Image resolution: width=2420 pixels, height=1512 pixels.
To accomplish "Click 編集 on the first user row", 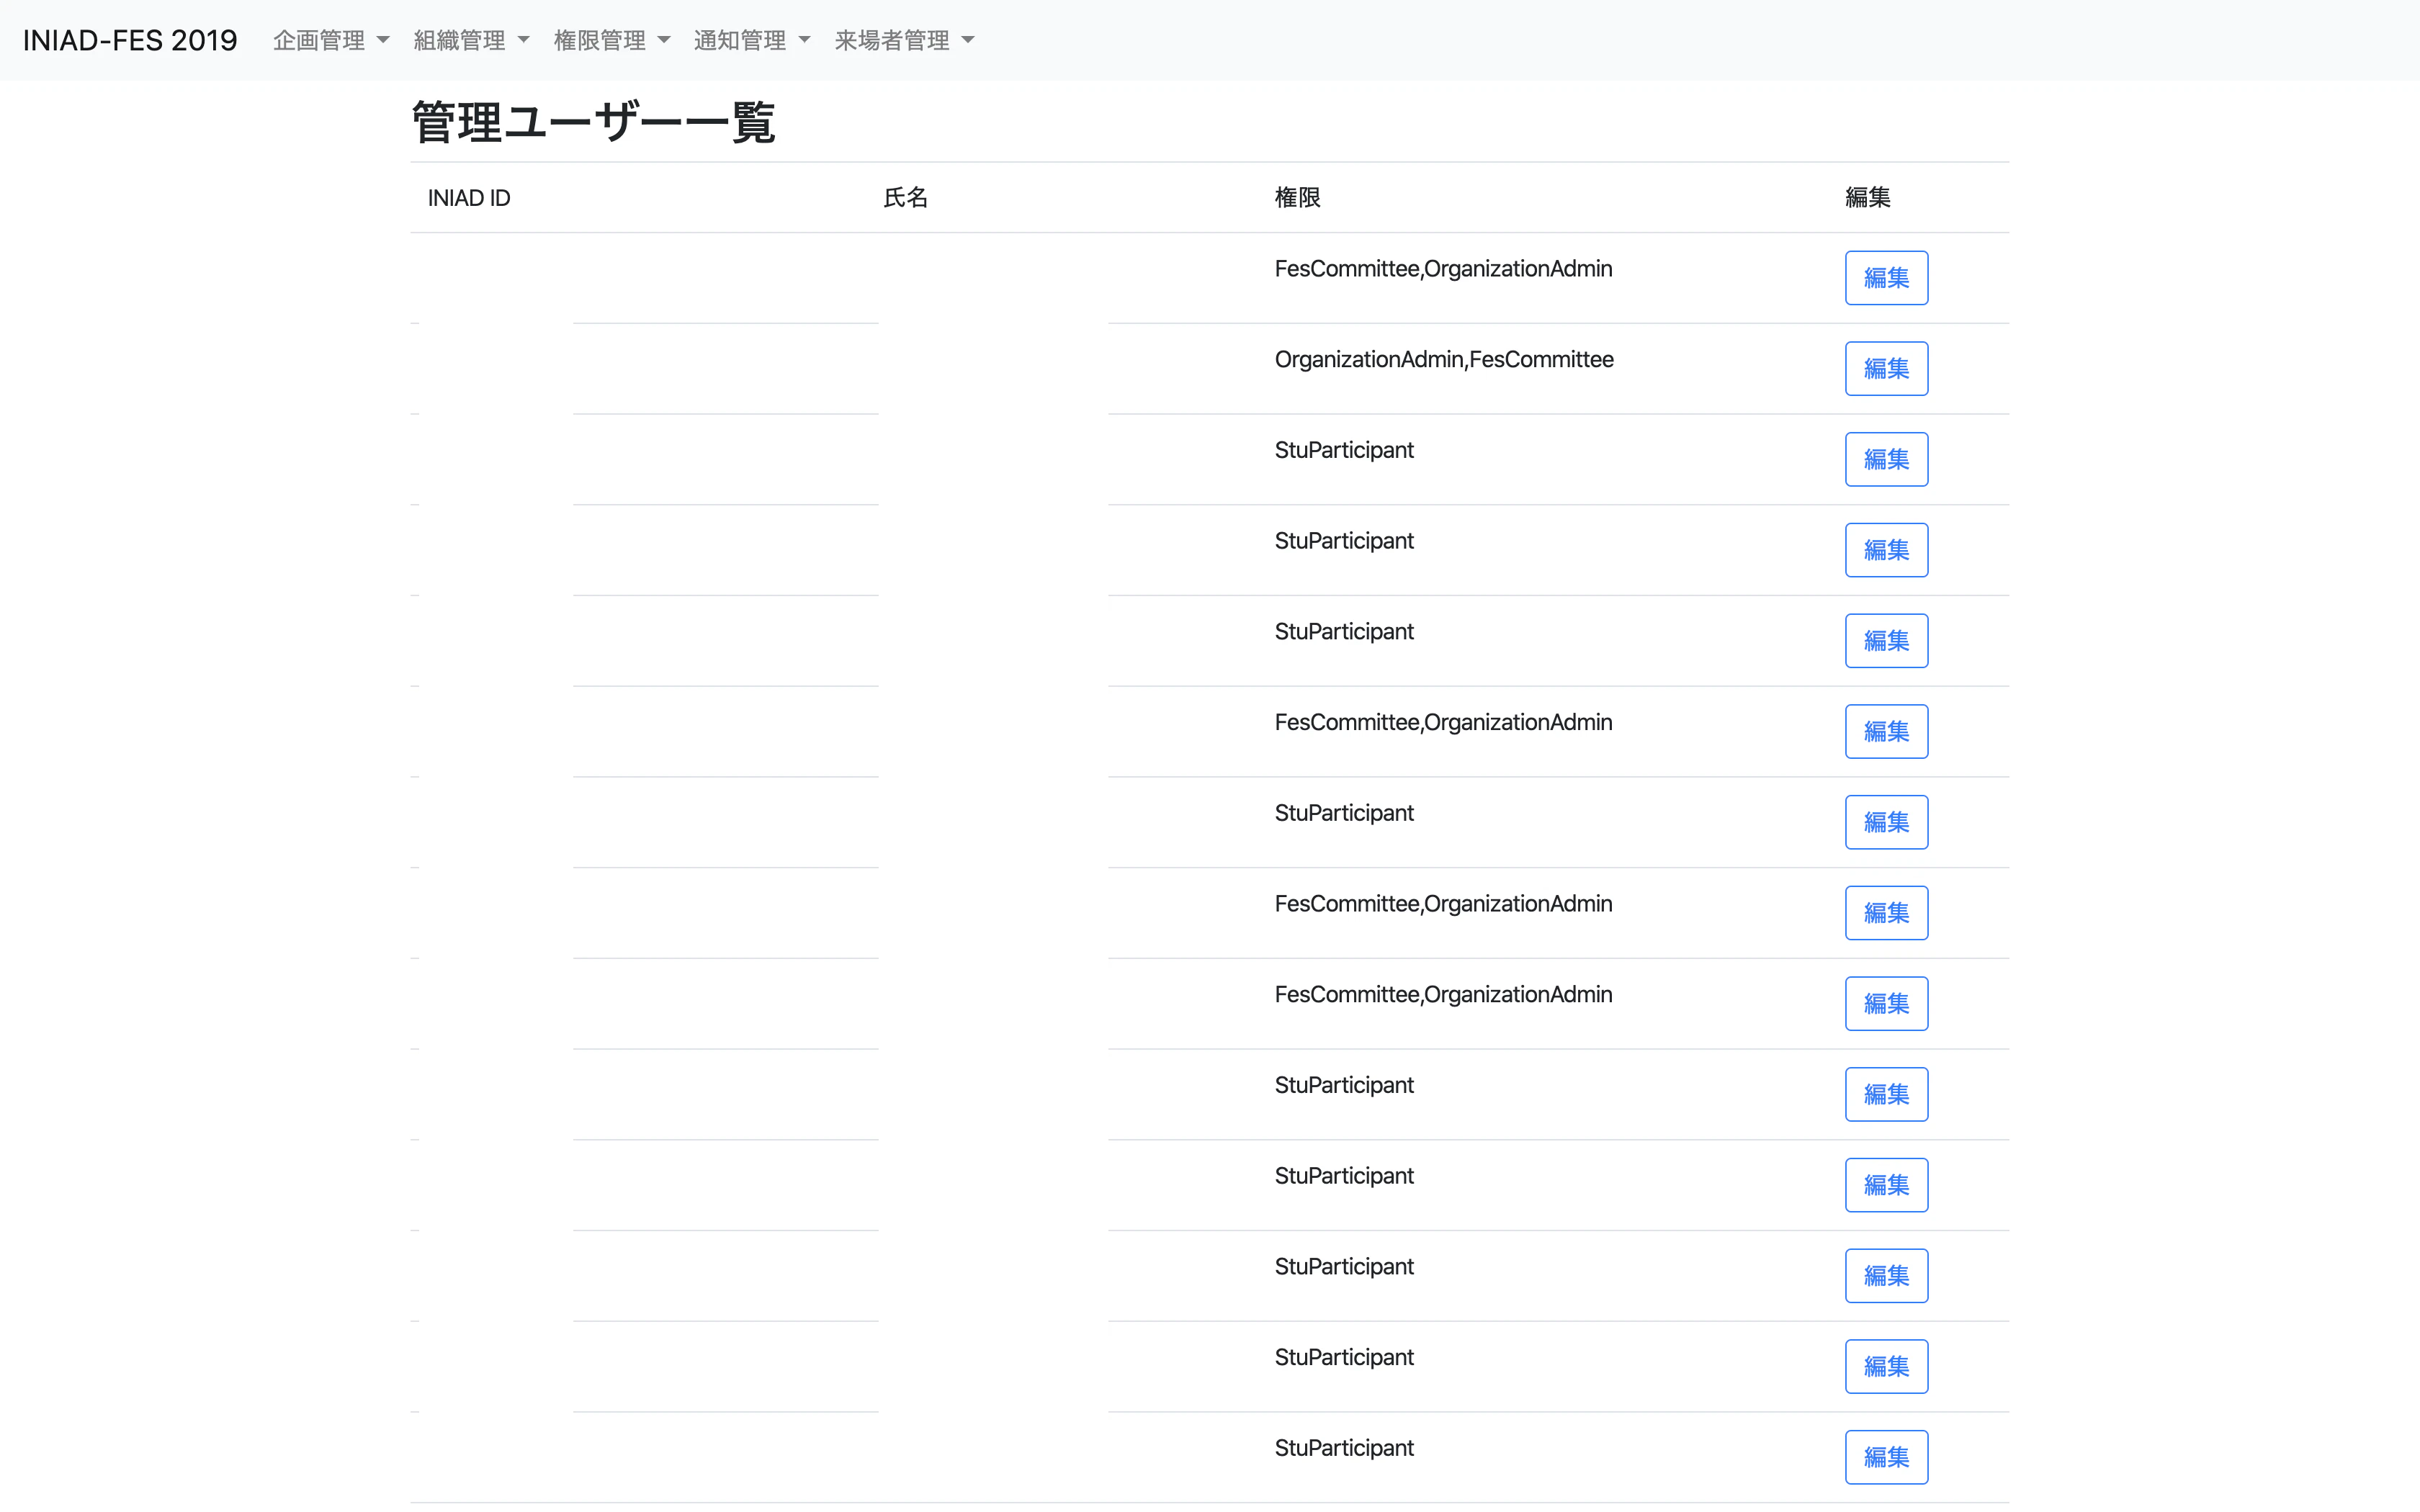I will click(1886, 277).
